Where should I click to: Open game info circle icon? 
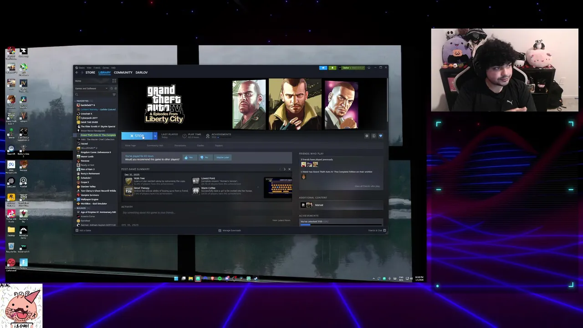pos(373,136)
